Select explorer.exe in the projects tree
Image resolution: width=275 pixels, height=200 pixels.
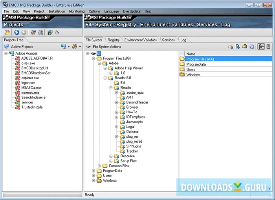30,78
